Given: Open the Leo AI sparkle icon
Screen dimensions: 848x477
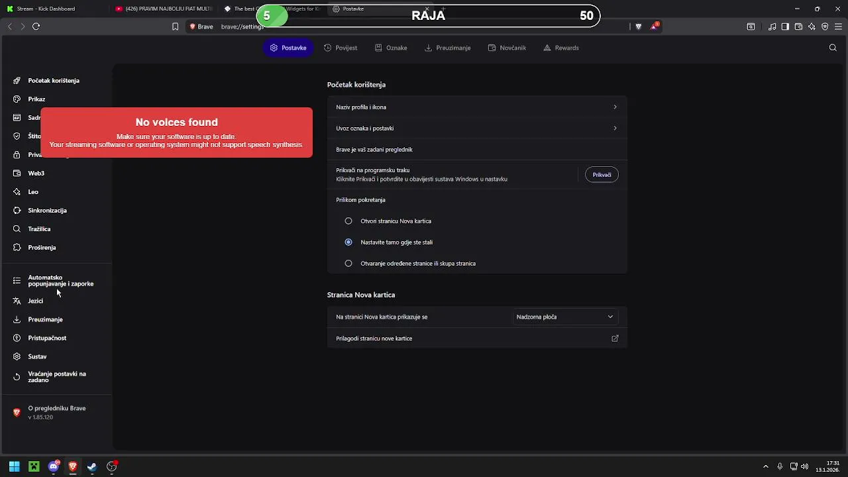Looking at the screenshot, I should (812, 26).
